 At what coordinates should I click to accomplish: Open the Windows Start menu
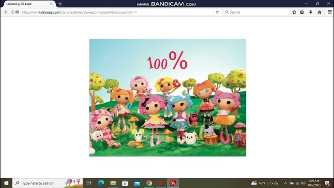pos(6,183)
